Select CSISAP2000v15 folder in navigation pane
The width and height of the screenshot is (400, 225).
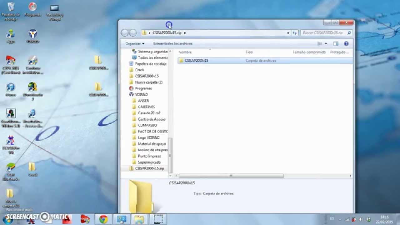click(144, 76)
